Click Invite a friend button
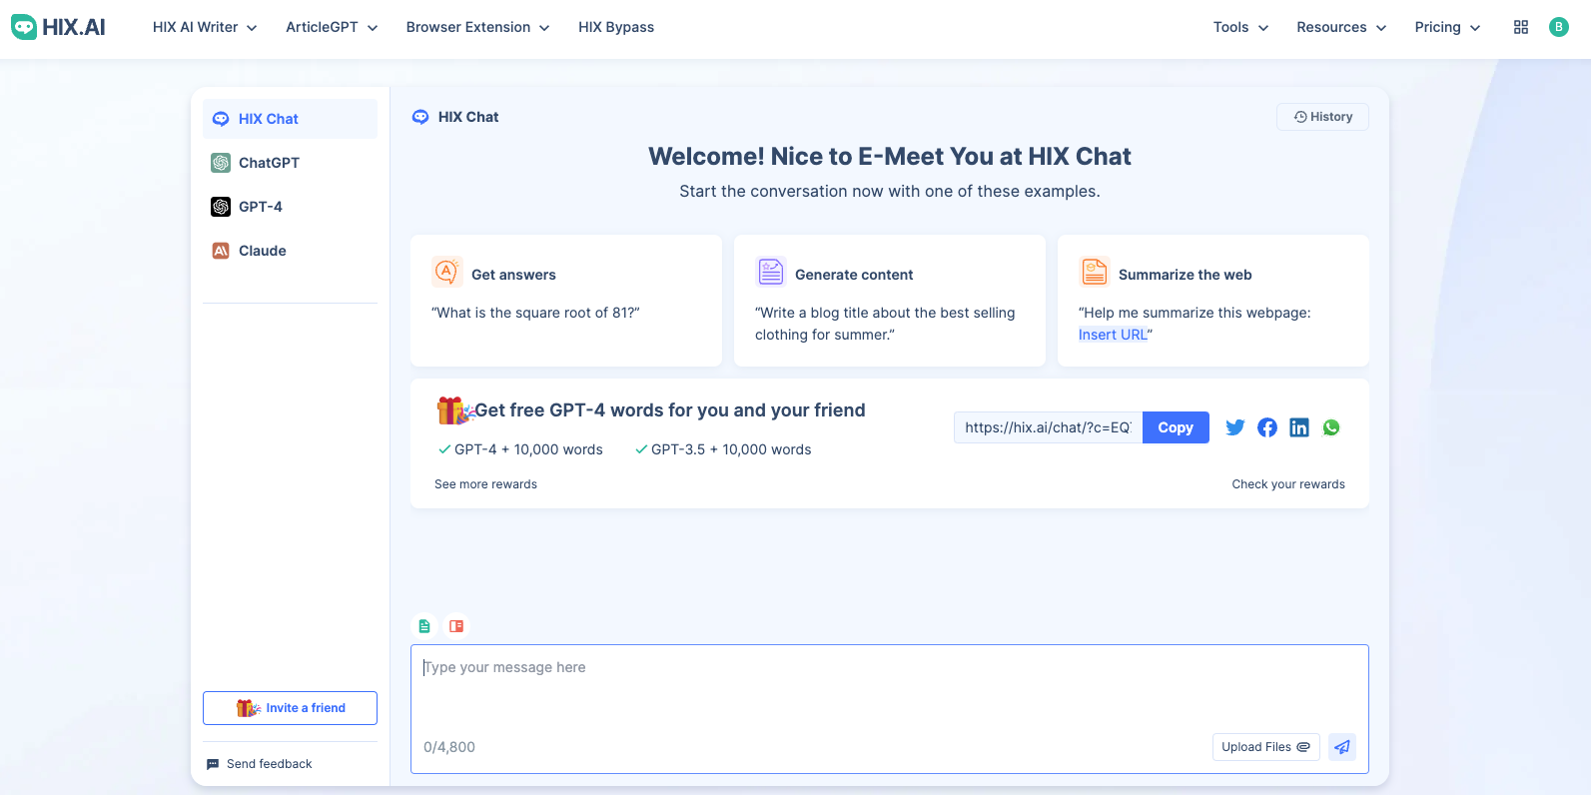The image size is (1591, 795). (290, 708)
